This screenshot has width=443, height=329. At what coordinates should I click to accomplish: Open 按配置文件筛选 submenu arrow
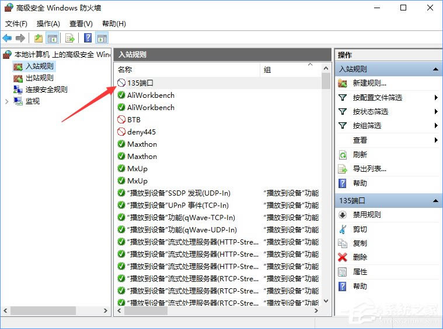point(436,98)
